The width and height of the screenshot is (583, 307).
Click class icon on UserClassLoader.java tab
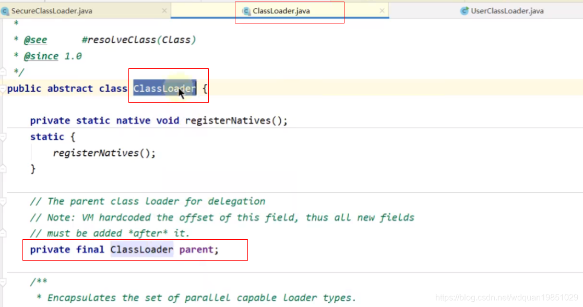coord(465,11)
